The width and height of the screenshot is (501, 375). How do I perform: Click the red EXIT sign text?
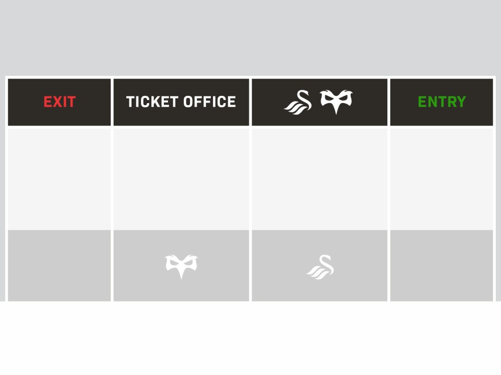[x=59, y=102]
